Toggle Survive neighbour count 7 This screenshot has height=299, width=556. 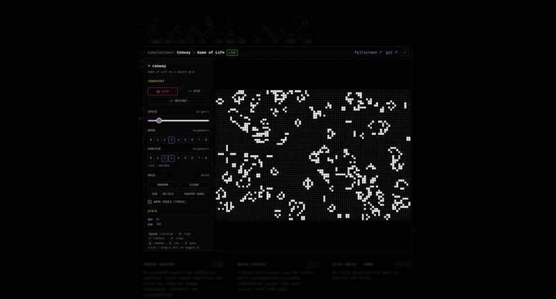click(x=199, y=158)
